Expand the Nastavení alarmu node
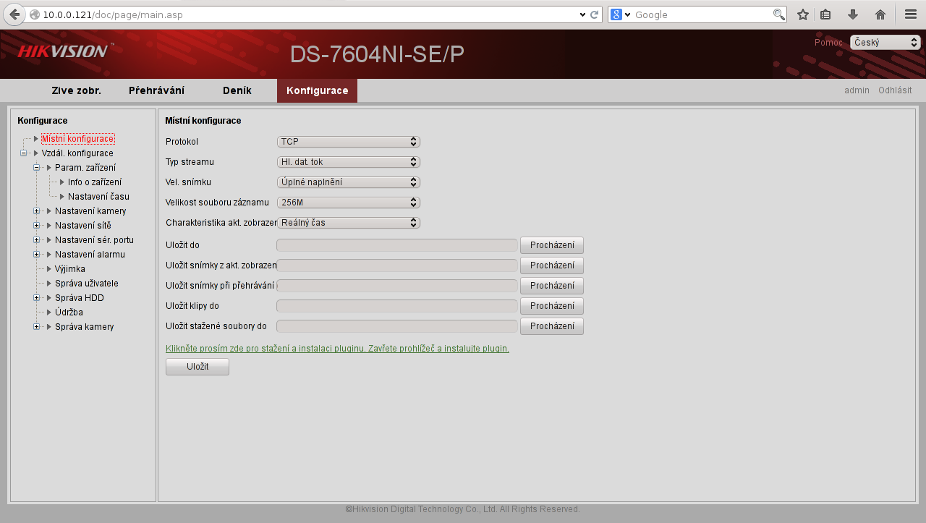 (36, 255)
